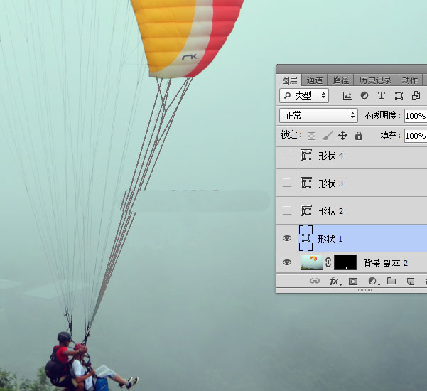Viewport: 427px width, 391px height.
Task: Click the shape layer filter icon
Action: point(399,95)
